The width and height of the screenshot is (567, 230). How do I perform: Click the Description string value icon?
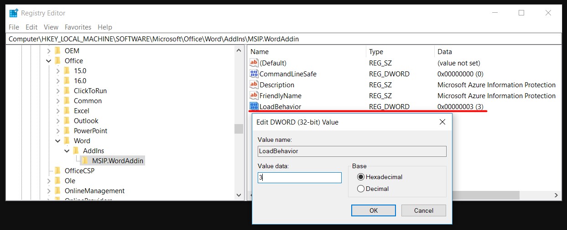pyautogui.click(x=254, y=85)
